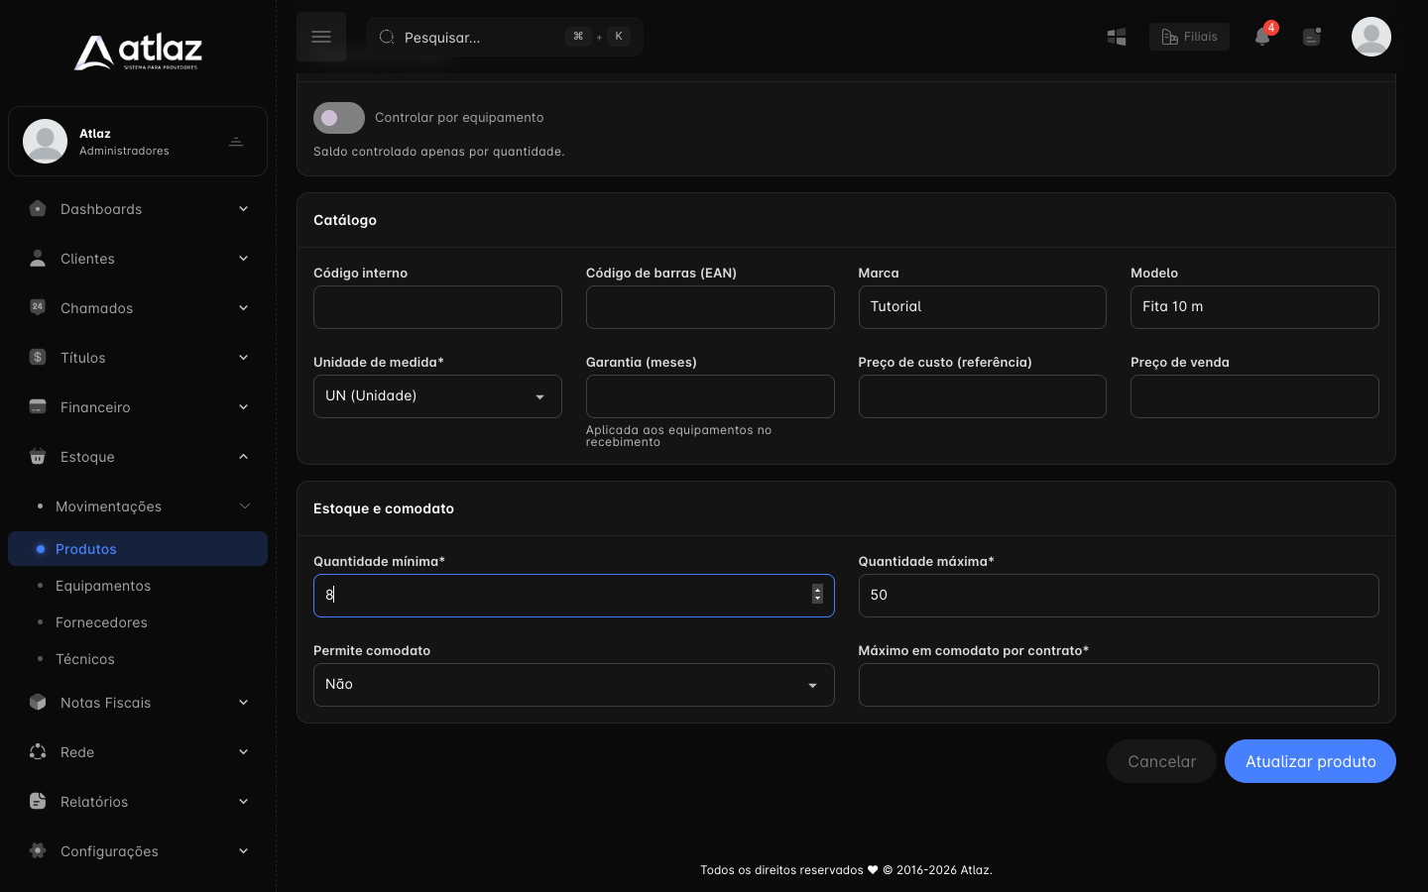Screen dimensions: 1428x892
Task: Click the Dashboards sidebar icon
Action: coord(38,209)
